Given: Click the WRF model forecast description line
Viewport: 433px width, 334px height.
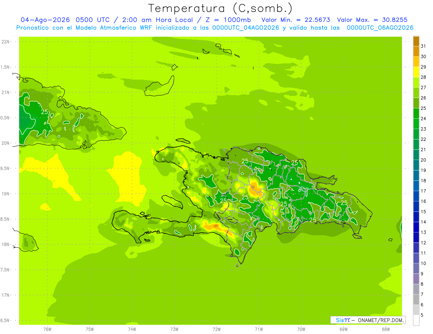Looking at the screenshot, I should coord(215,28).
